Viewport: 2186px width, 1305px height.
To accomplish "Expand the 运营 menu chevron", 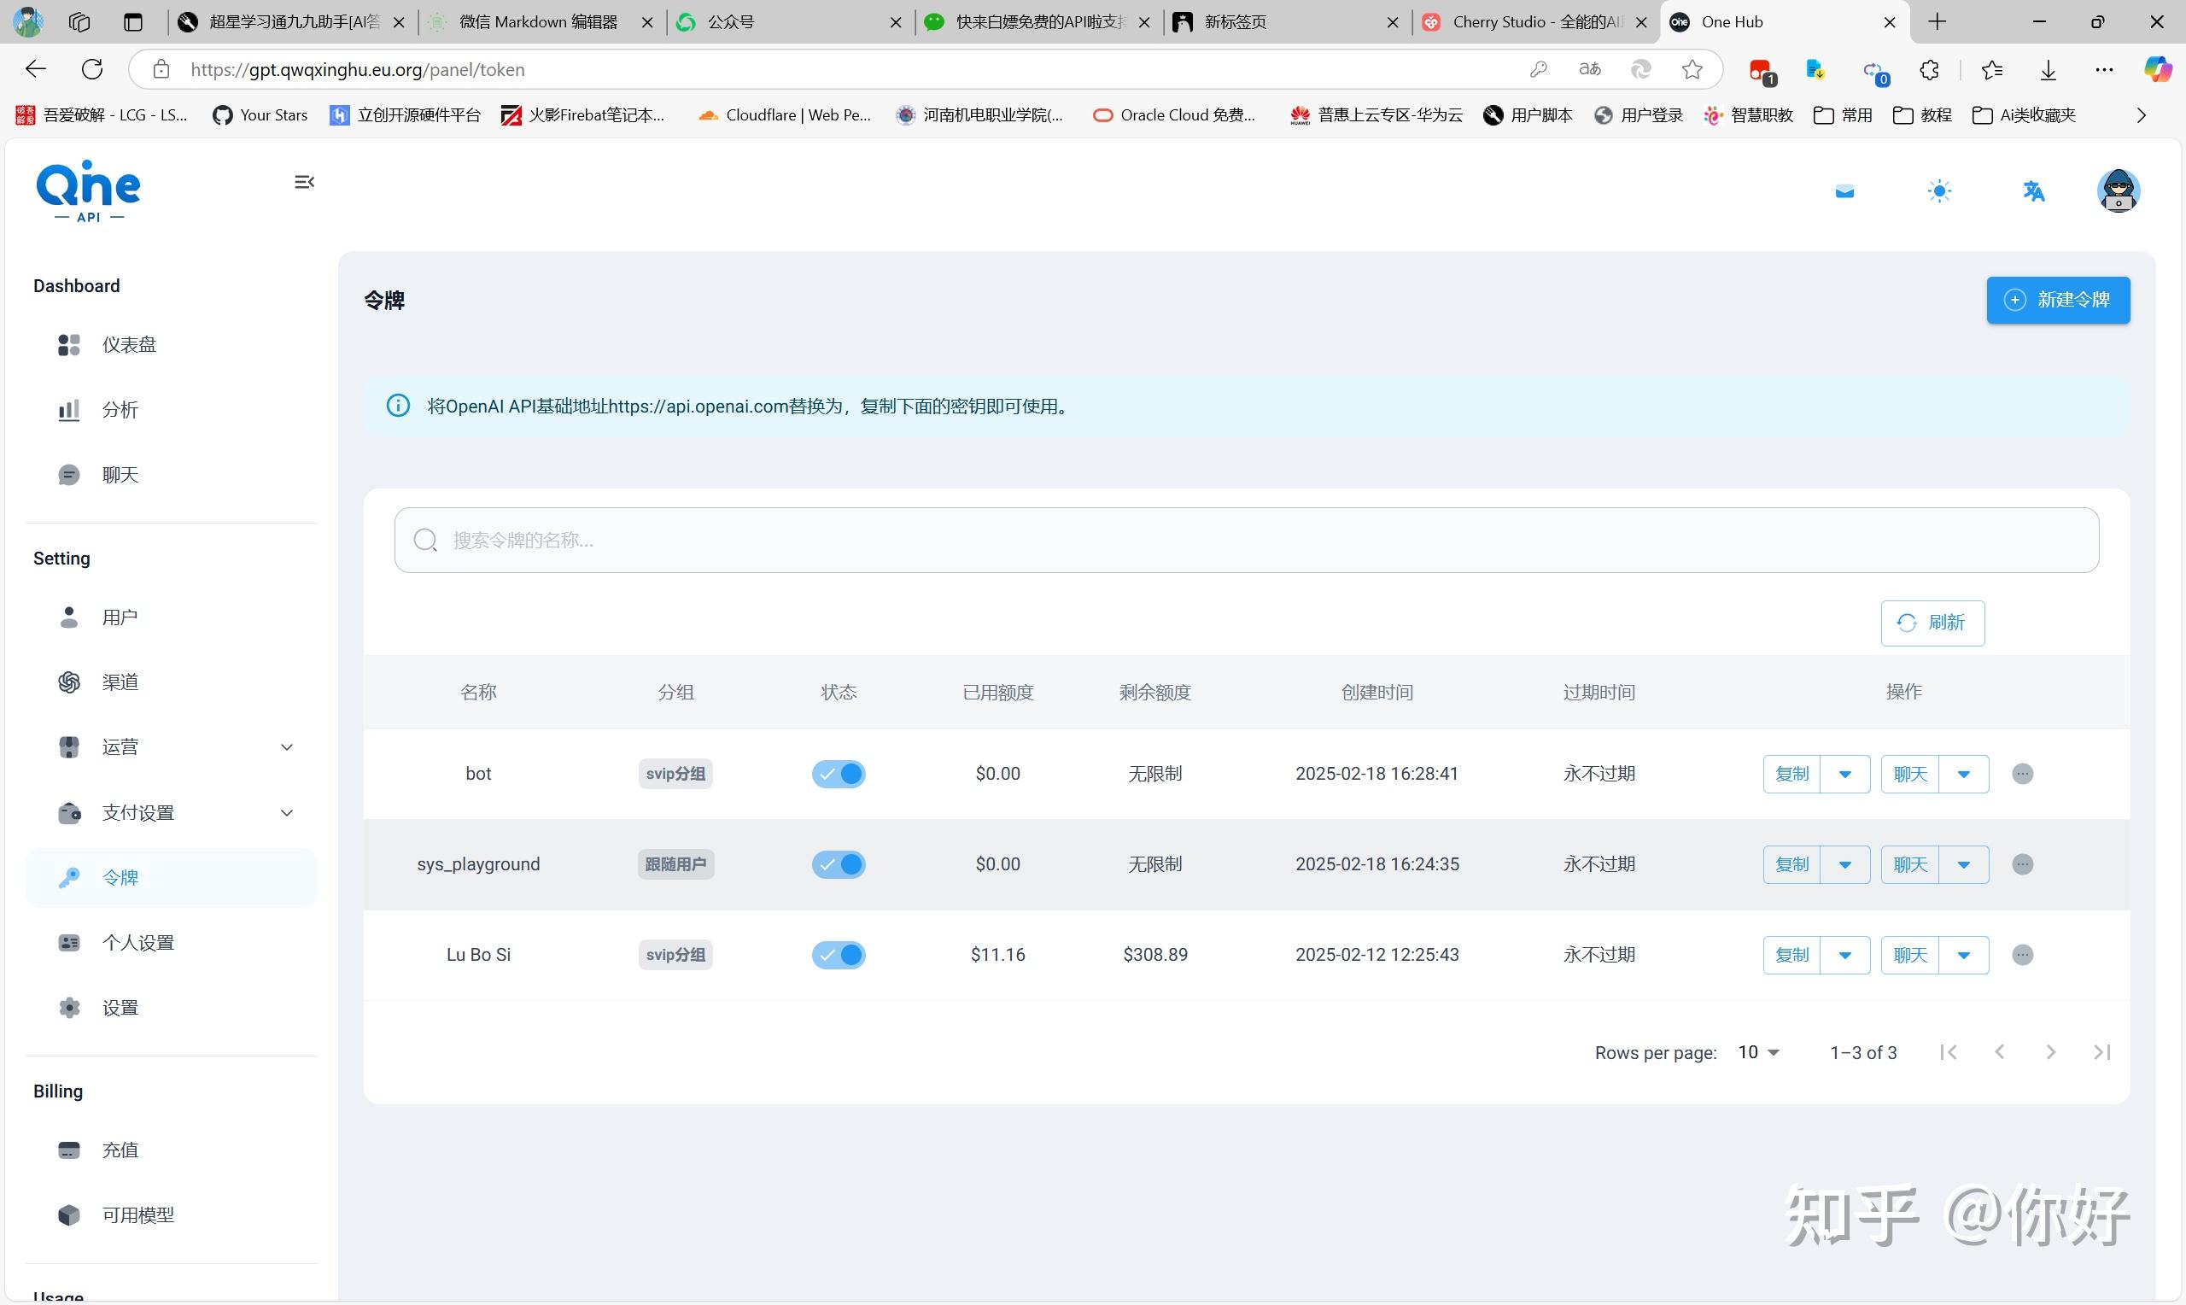I will tap(288, 746).
